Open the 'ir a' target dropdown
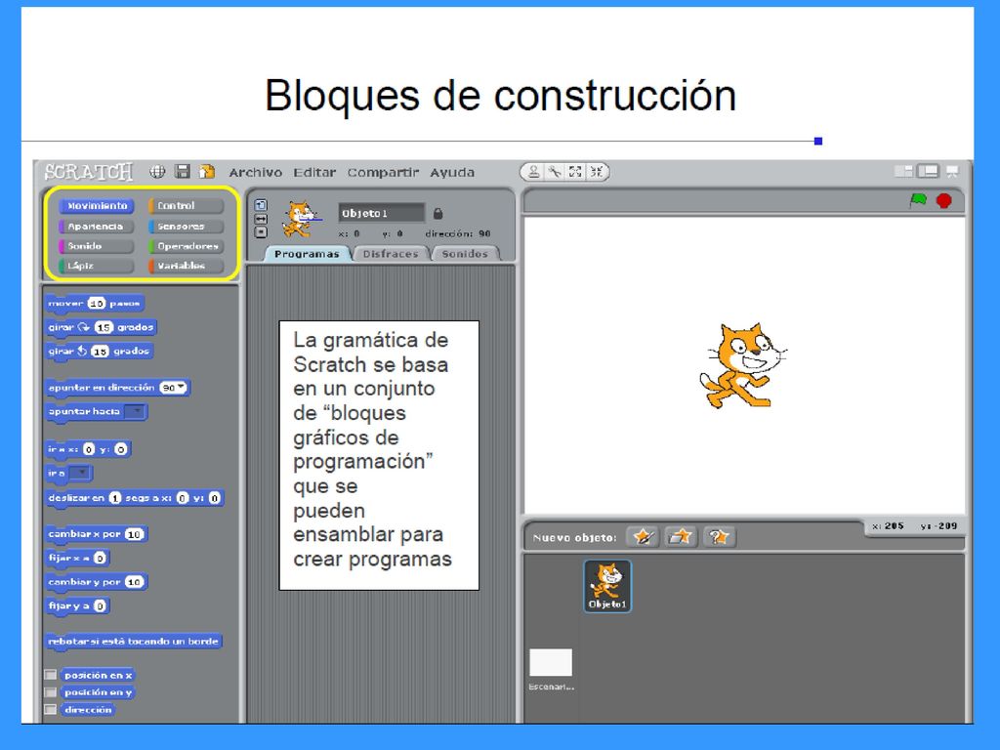Screen dimensions: 1000x750 pyautogui.click(x=80, y=474)
